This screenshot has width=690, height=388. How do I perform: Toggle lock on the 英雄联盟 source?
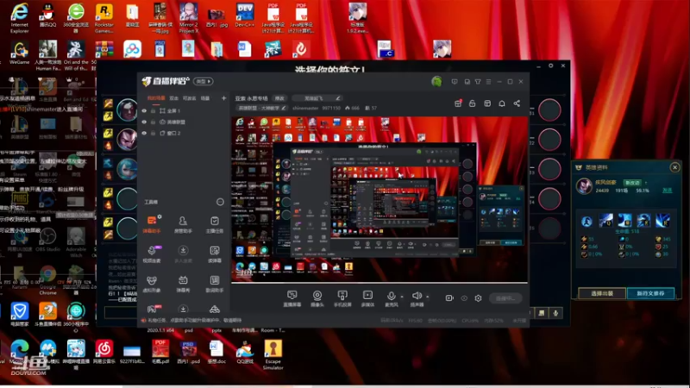(x=154, y=122)
